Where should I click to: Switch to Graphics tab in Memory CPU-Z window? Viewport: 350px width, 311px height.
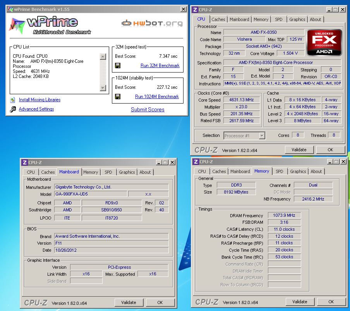[298, 171]
